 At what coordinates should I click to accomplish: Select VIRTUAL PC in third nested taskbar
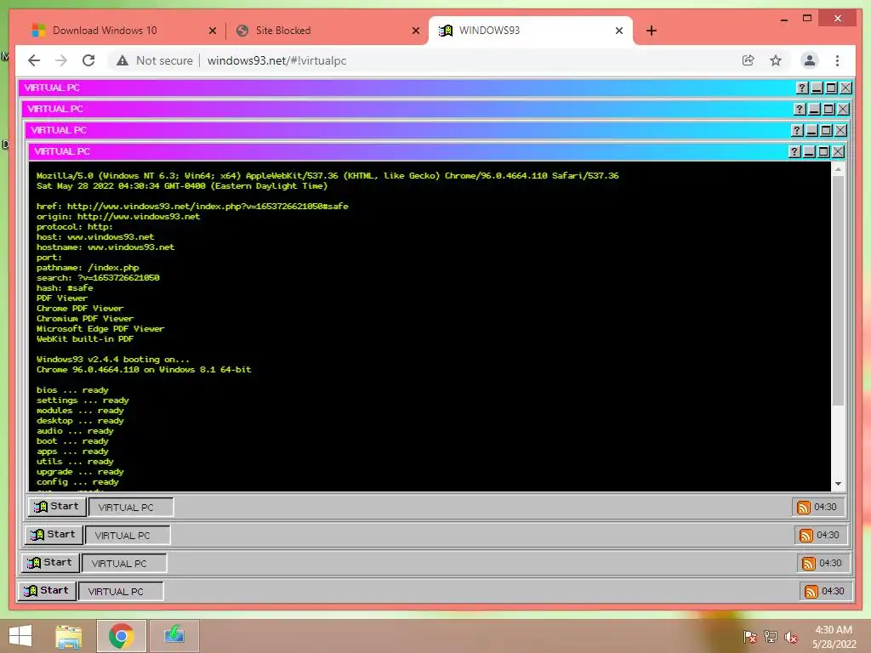click(x=124, y=563)
